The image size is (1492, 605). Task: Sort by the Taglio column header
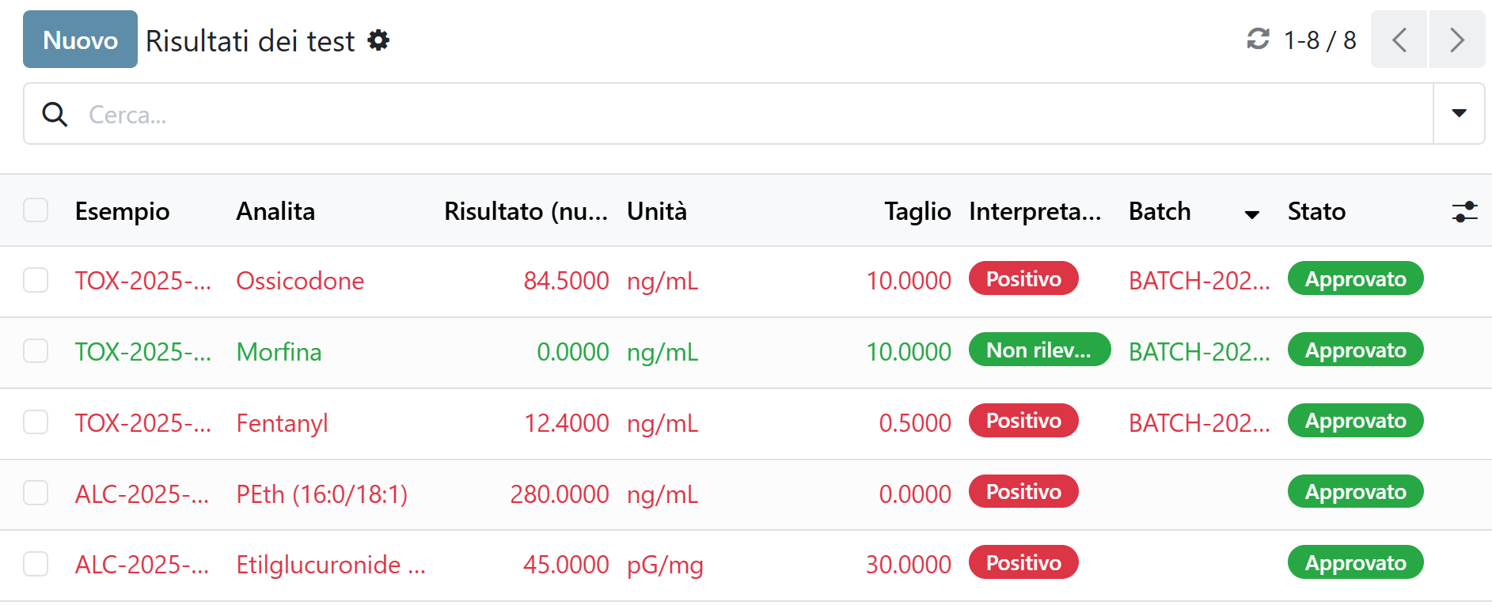[917, 211]
